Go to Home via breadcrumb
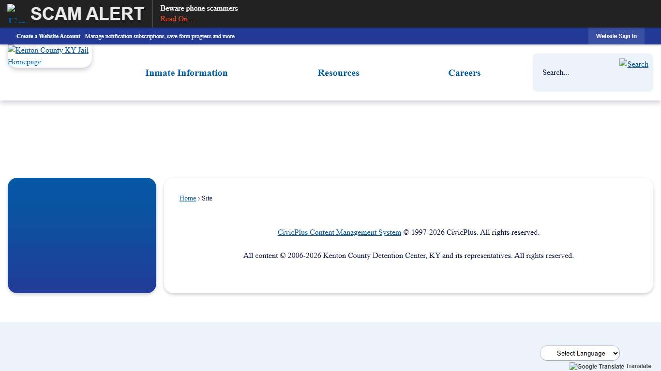 click(x=187, y=198)
